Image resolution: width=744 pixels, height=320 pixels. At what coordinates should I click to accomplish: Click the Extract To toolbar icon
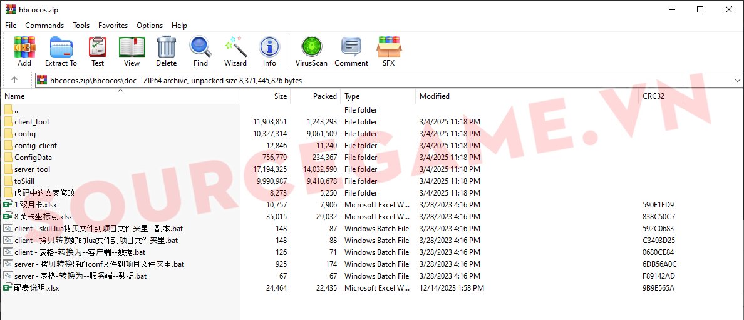click(61, 51)
